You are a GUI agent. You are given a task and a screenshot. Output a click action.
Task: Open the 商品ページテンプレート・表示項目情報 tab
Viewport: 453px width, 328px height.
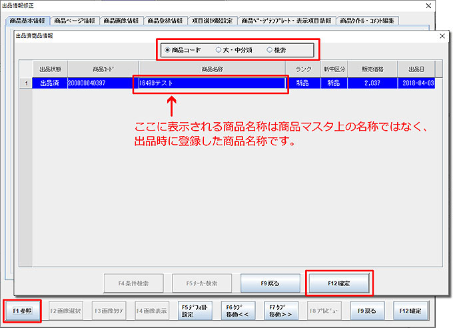click(286, 21)
